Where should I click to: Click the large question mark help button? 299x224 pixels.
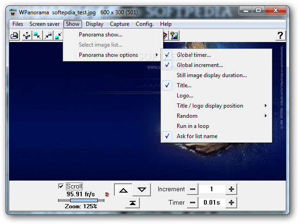[x=281, y=36]
